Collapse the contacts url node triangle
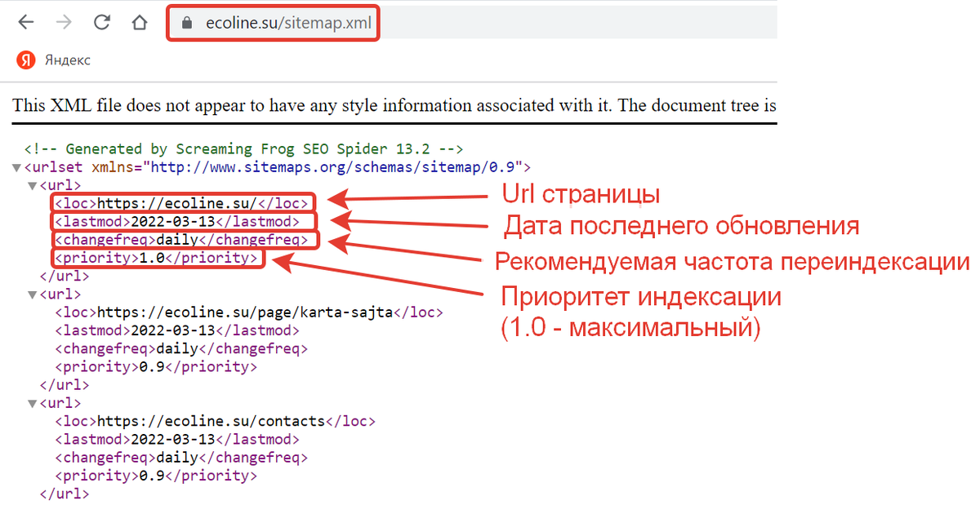 (x=30, y=403)
